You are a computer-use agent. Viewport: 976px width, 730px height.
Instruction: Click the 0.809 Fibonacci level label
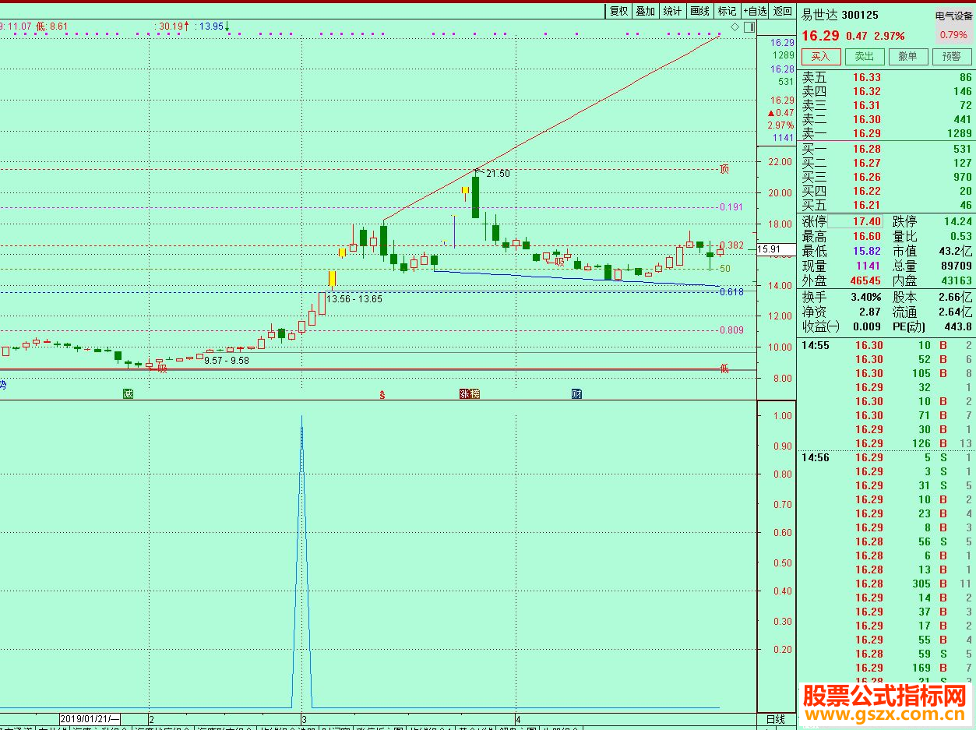click(x=731, y=330)
